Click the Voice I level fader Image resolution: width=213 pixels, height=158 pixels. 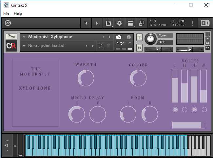coord(175,86)
